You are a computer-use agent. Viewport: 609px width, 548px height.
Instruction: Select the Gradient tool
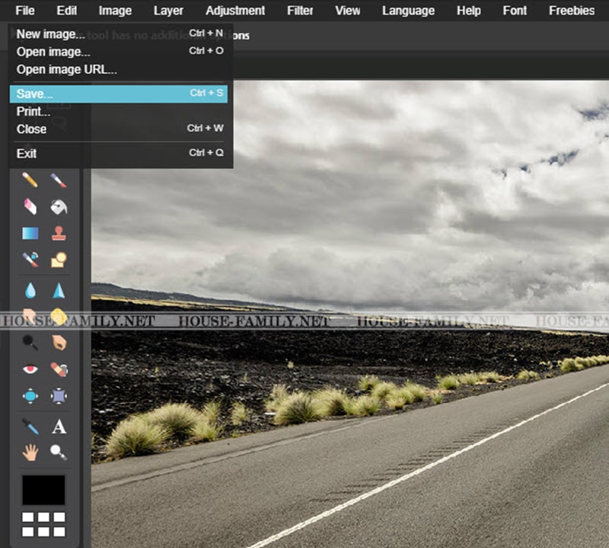pos(30,233)
